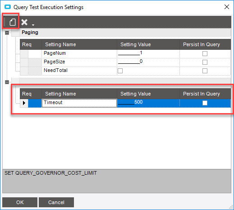Screen dimensions: 234x210
Task: Check Persist In Query for PageSize
Action: (x=205, y=62)
